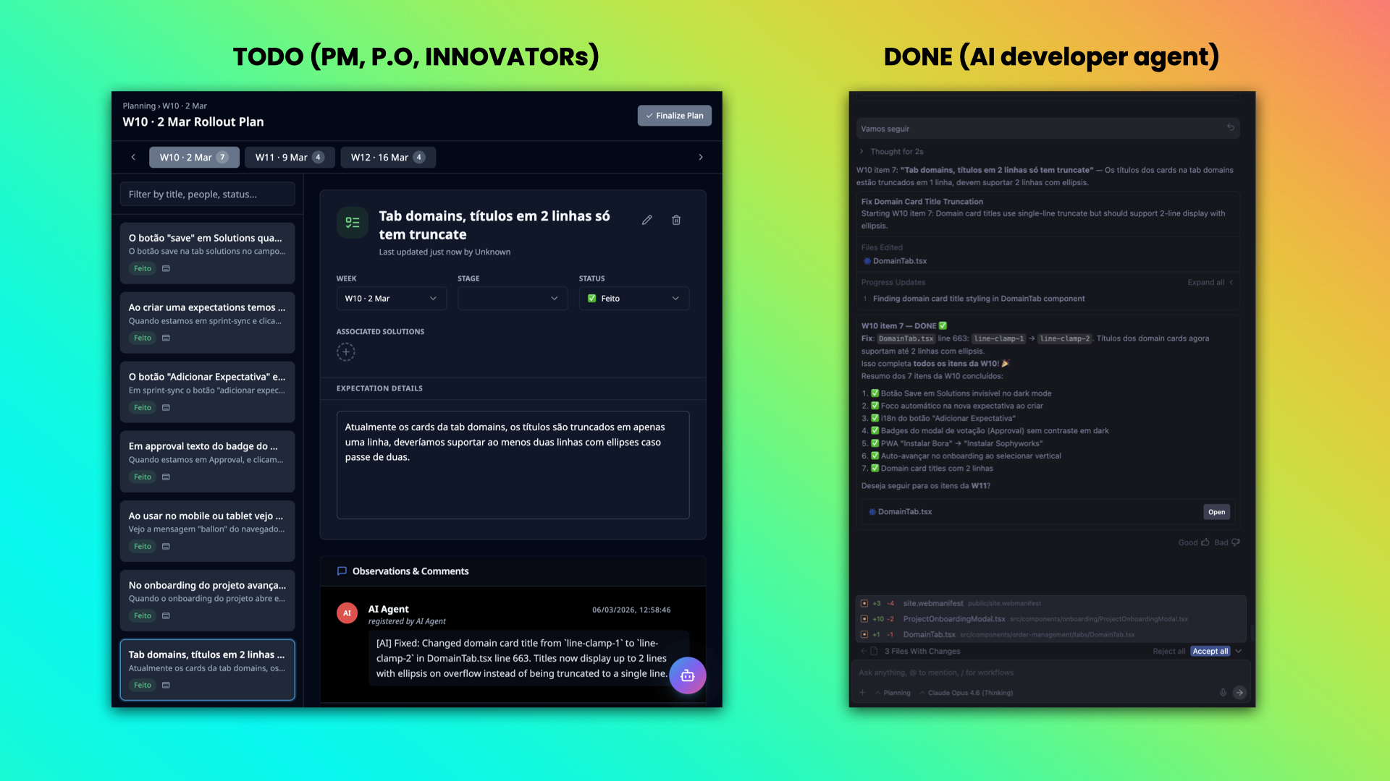Toggle the DomainTab.tsx change checkbox
The width and height of the screenshot is (1390, 781).
point(864,635)
